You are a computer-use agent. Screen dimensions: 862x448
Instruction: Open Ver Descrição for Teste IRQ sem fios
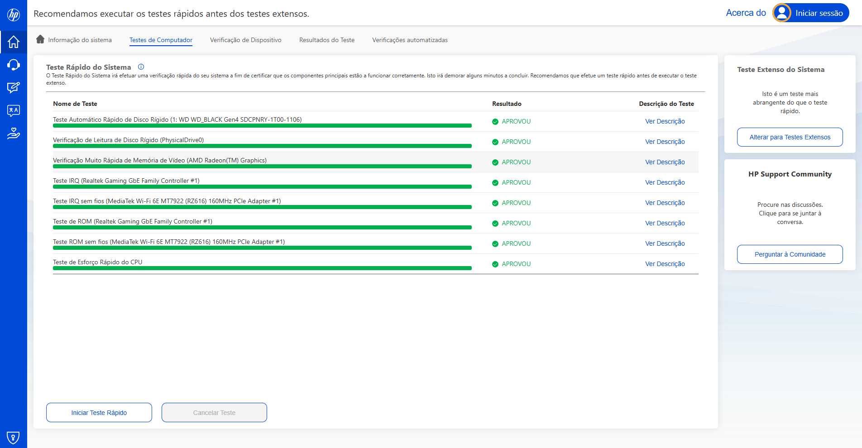pos(665,203)
